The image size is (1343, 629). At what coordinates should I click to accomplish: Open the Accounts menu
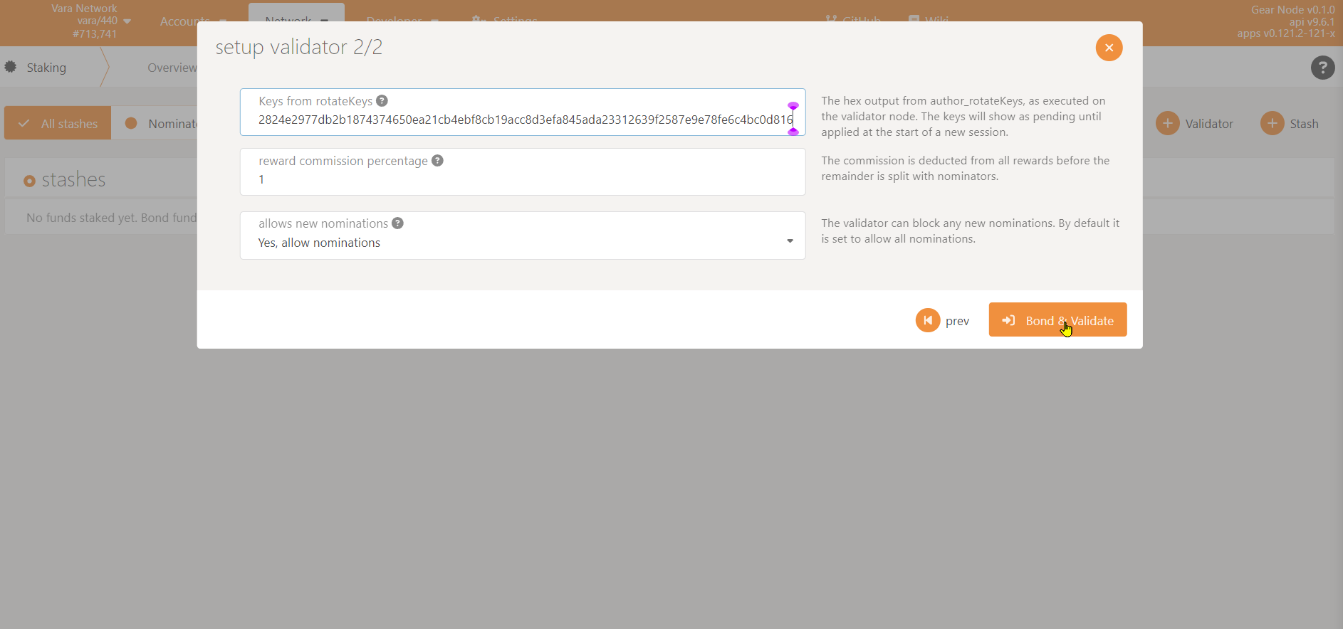tap(193, 21)
